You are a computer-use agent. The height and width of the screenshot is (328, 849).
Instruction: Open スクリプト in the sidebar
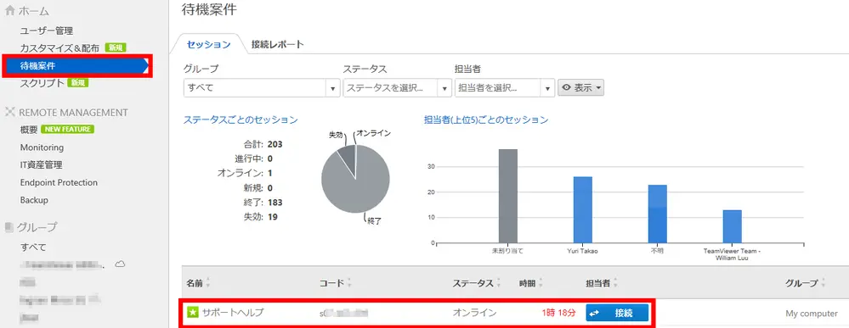(42, 83)
